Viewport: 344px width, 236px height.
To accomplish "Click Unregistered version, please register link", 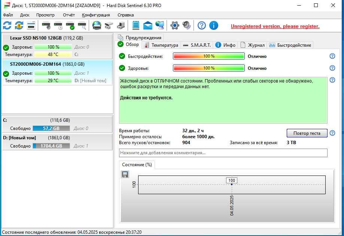I will coord(275,26).
